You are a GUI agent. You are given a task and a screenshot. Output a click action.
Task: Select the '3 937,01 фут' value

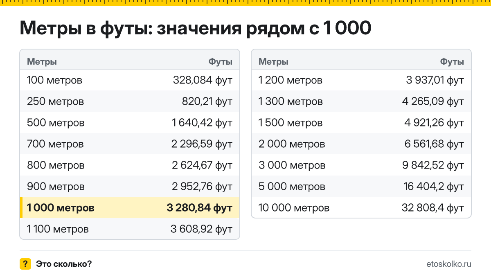click(x=435, y=80)
